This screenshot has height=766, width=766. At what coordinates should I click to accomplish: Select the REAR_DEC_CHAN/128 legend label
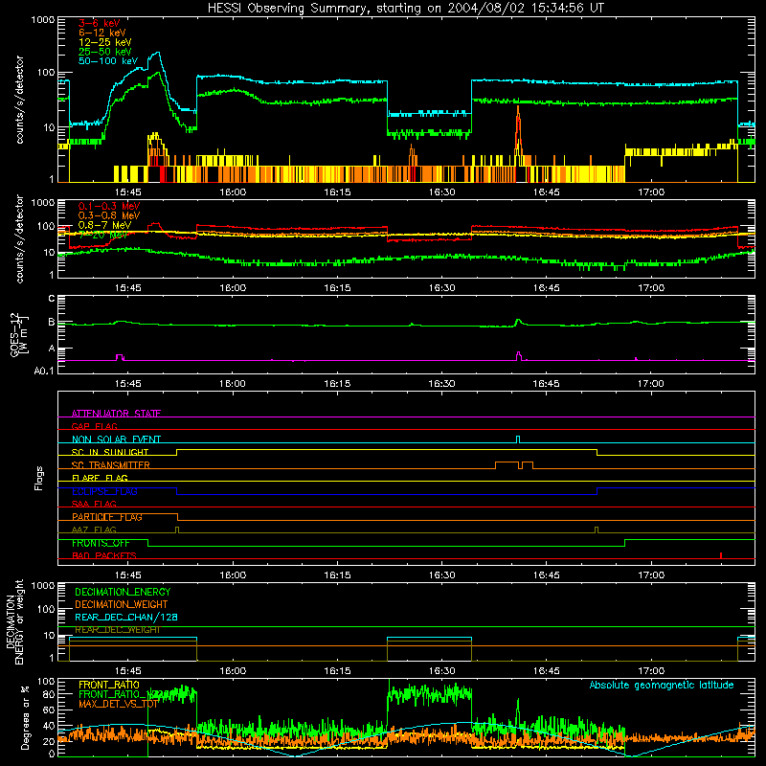(x=126, y=617)
